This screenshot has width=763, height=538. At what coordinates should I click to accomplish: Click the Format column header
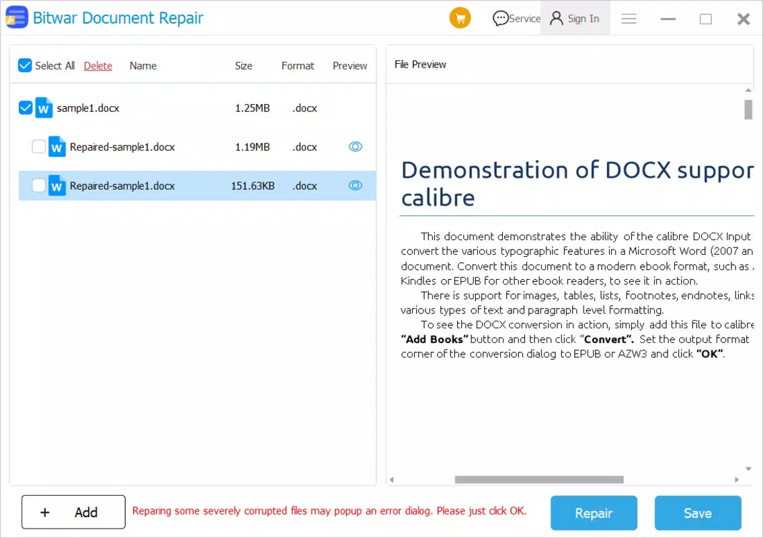pyautogui.click(x=298, y=66)
